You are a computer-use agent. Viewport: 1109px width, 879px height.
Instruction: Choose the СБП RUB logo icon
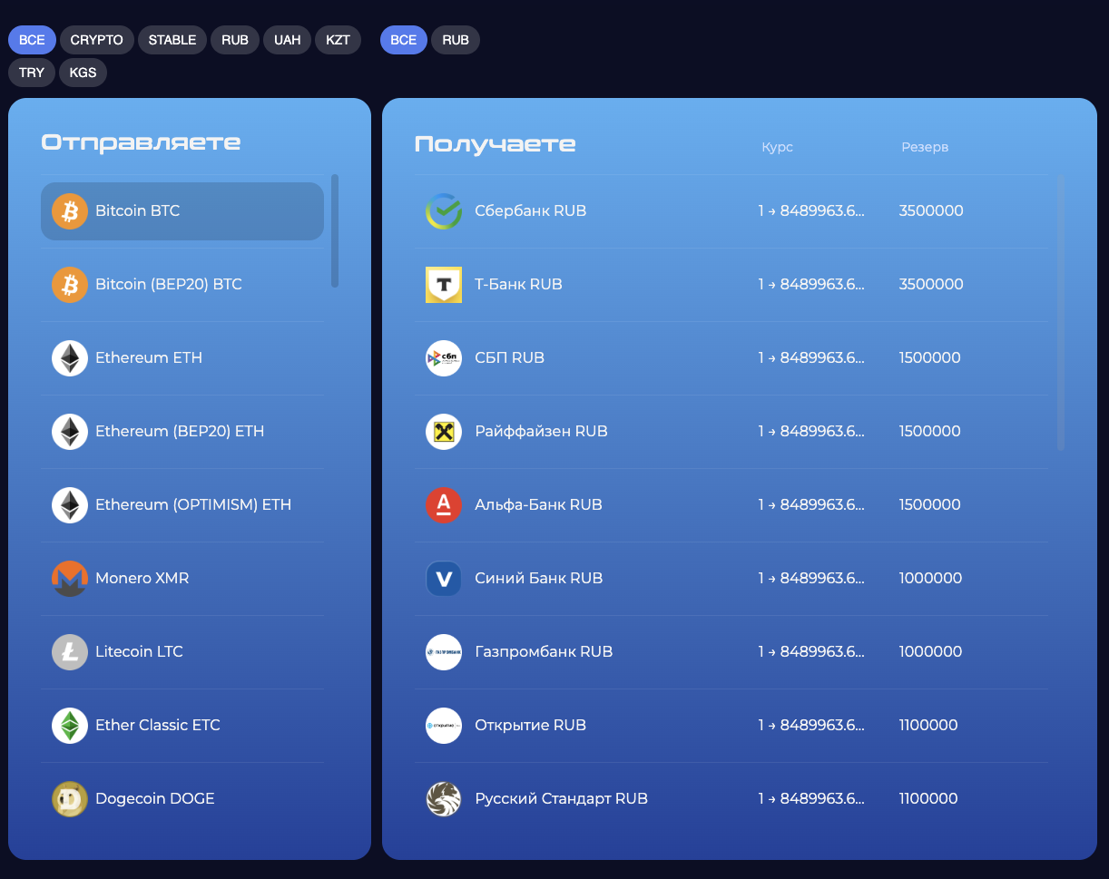[444, 358]
